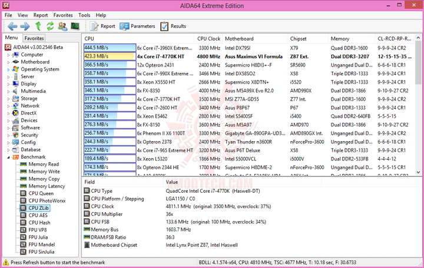
Task: Click the green monitor diagram icon
Action: [75, 26]
